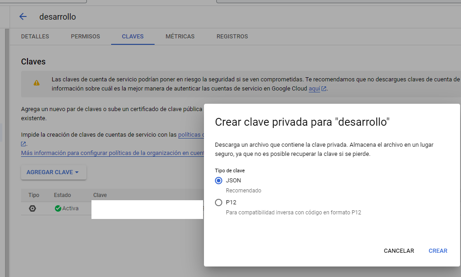Click the back arrow next to desarrollo
Viewport: 461px width, 277px height.
coord(23,17)
